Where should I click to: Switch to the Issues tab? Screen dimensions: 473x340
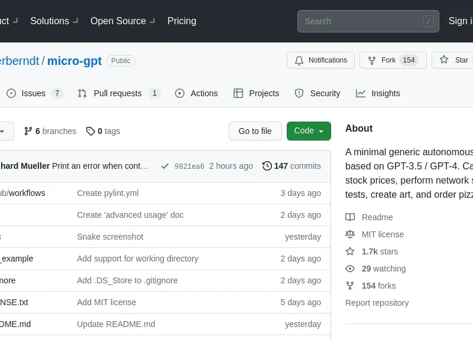pos(33,93)
